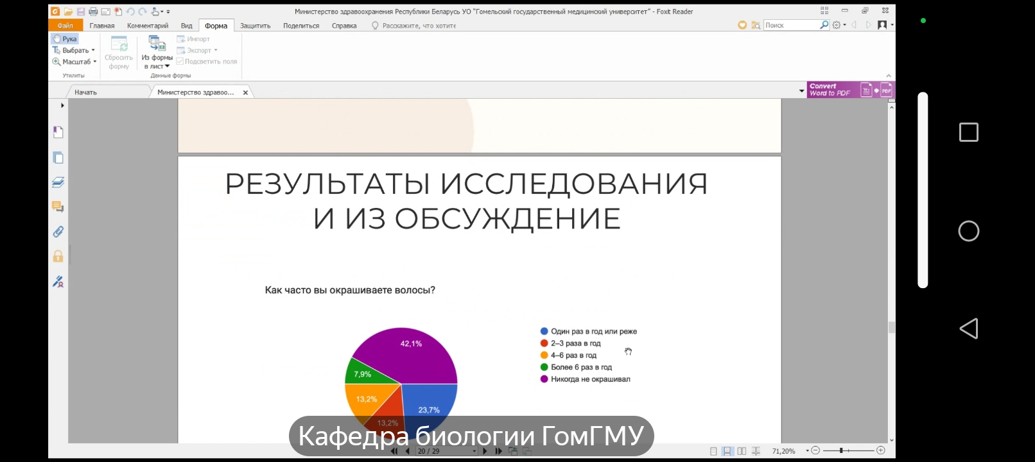The image size is (1035, 462).
Task: Click the Save floppy disk icon
Action: point(81,12)
